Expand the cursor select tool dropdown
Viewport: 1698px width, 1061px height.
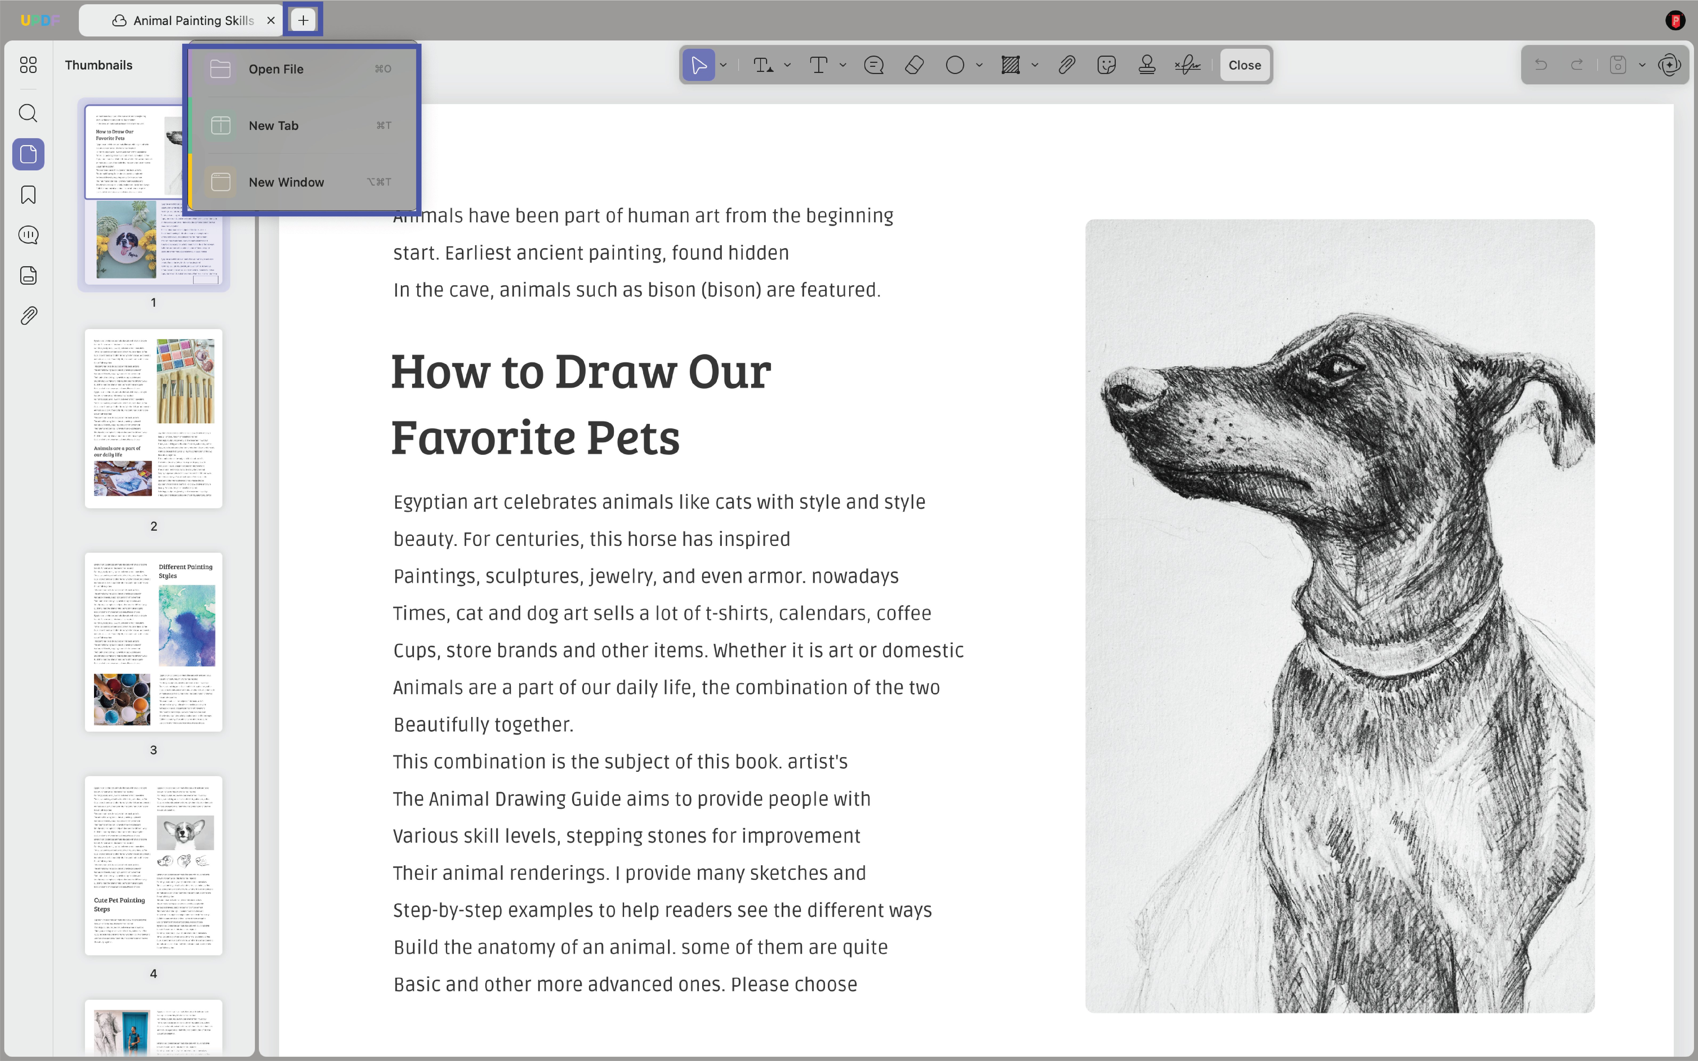click(723, 65)
